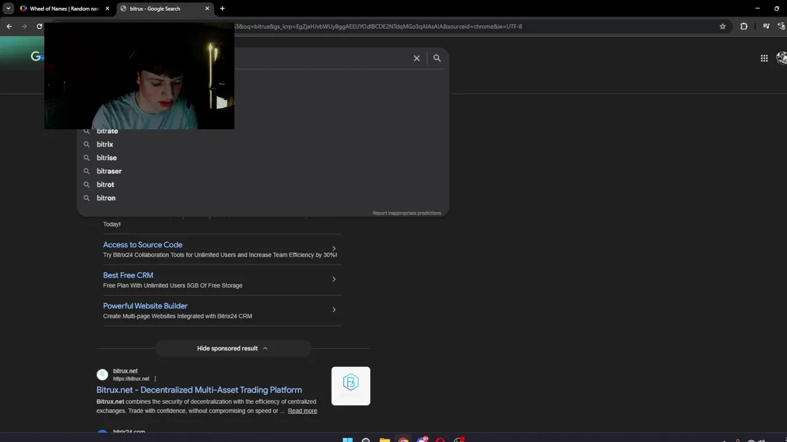
Task: Close the Wheel of Names tab
Action: click(x=108, y=9)
